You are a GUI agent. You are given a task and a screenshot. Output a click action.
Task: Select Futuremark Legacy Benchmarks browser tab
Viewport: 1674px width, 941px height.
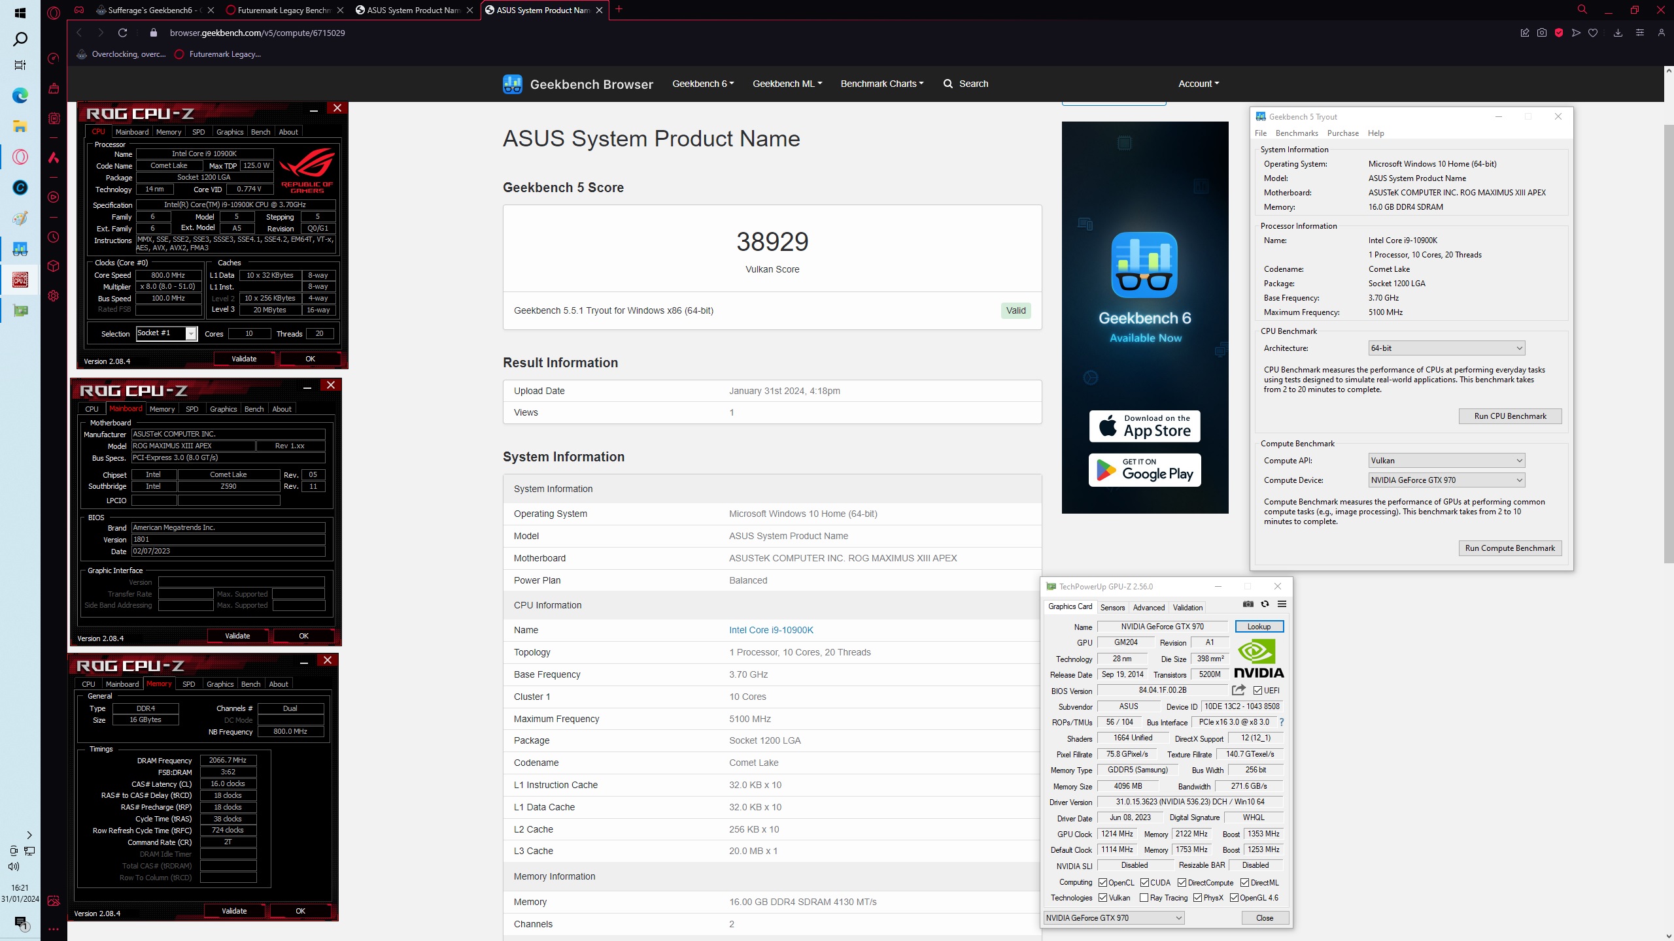[284, 10]
